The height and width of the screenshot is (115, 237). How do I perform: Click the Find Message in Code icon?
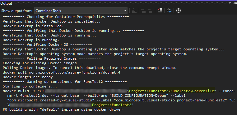pyautogui.click(x=134, y=11)
